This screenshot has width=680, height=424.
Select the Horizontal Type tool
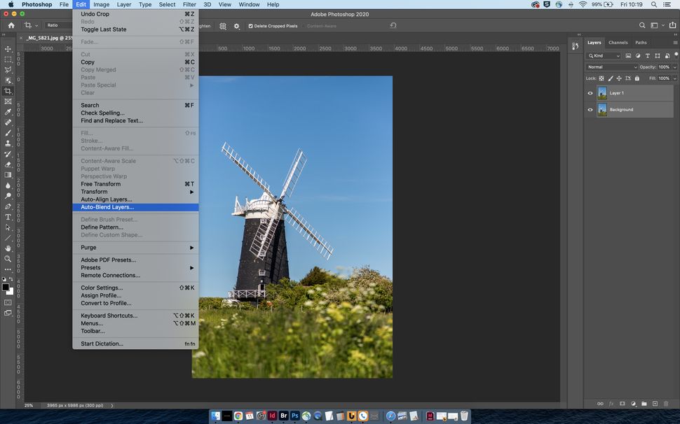(x=8, y=217)
